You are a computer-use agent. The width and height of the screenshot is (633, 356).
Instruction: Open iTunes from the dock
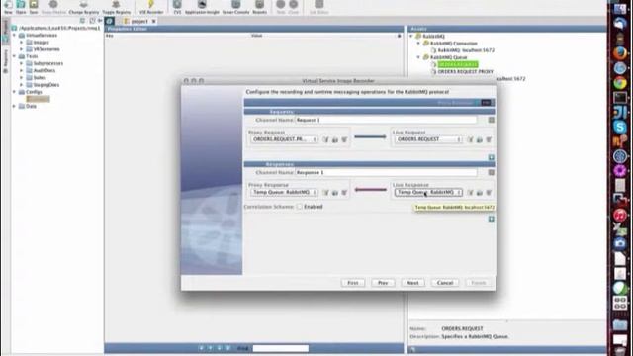pos(620,215)
